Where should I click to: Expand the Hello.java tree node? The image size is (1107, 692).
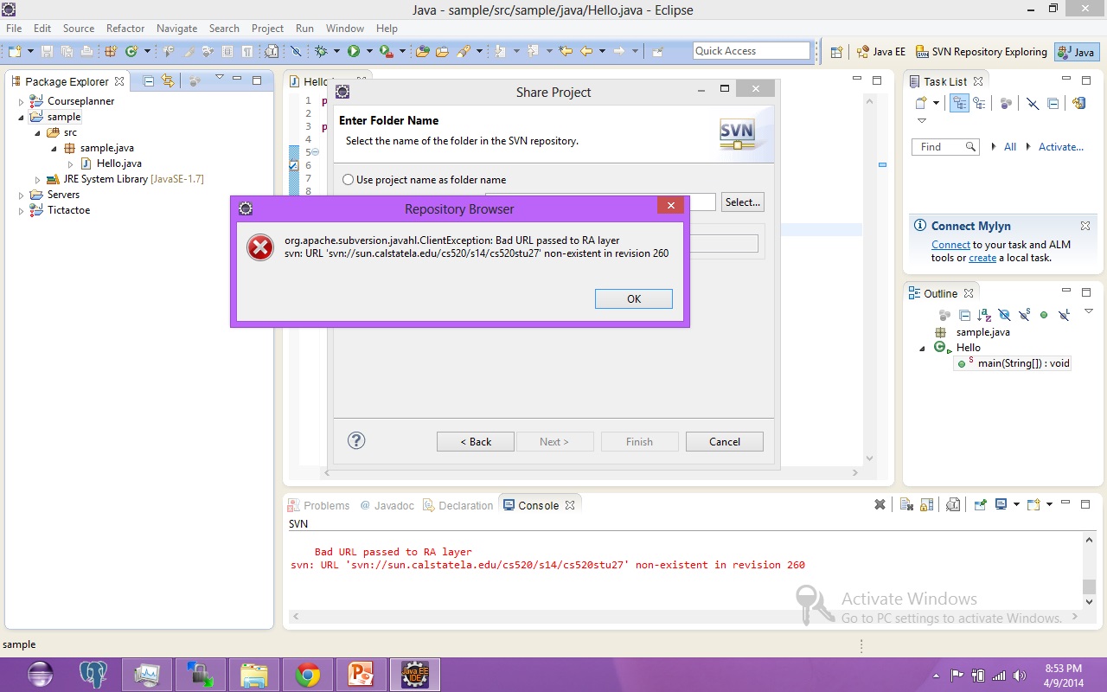point(71,163)
